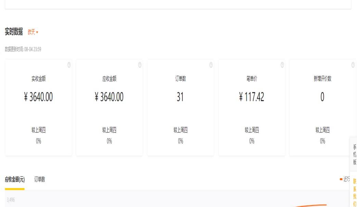Switch to the 应收金额(元) chart tab
The image size is (357, 207).
(15, 179)
